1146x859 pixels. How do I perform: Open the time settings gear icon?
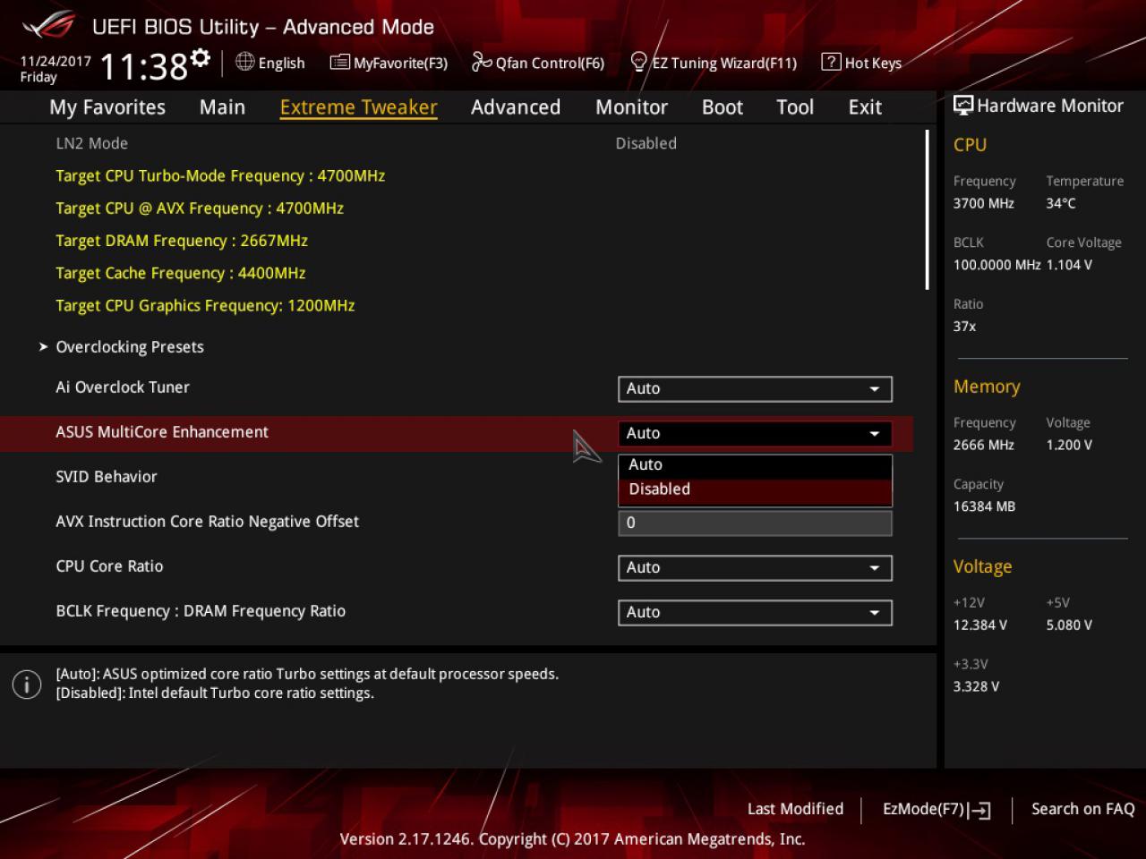tap(201, 58)
